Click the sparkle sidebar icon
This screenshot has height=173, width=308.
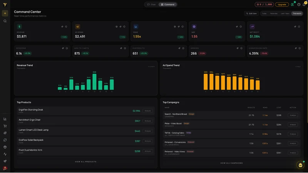pos(5,133)
